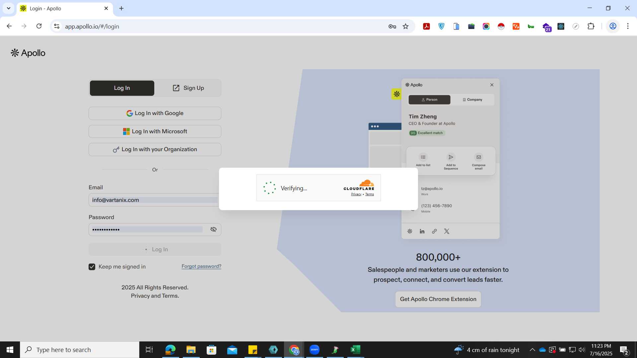Open the weather rain forecast widget
637x358 pixels.
point(487,350)
